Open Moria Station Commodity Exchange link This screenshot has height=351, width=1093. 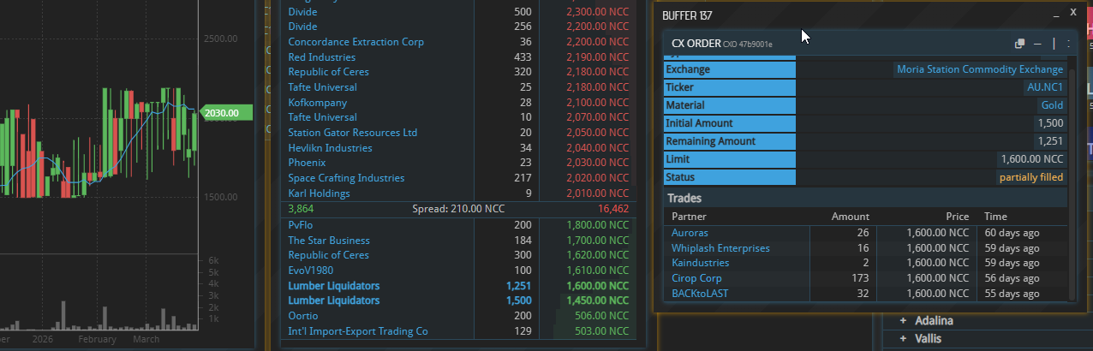point(979,69)
